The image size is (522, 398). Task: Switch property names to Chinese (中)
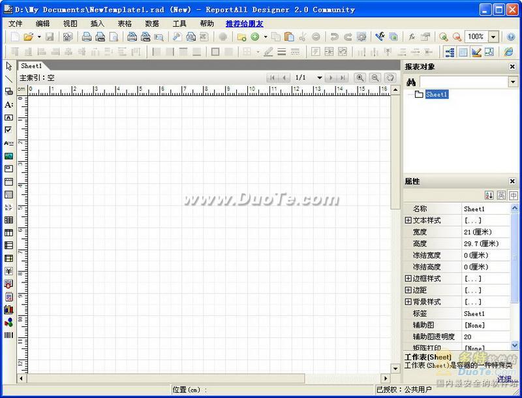point(514,195)
